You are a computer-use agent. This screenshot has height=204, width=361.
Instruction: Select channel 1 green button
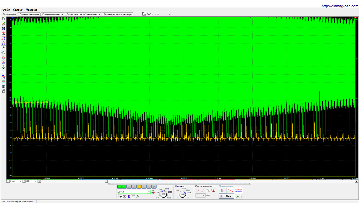[x=122, y=187]
